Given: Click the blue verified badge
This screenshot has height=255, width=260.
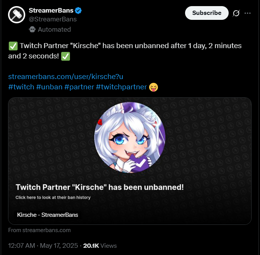Looking at the screenshot, I should [x=78, y=10].
